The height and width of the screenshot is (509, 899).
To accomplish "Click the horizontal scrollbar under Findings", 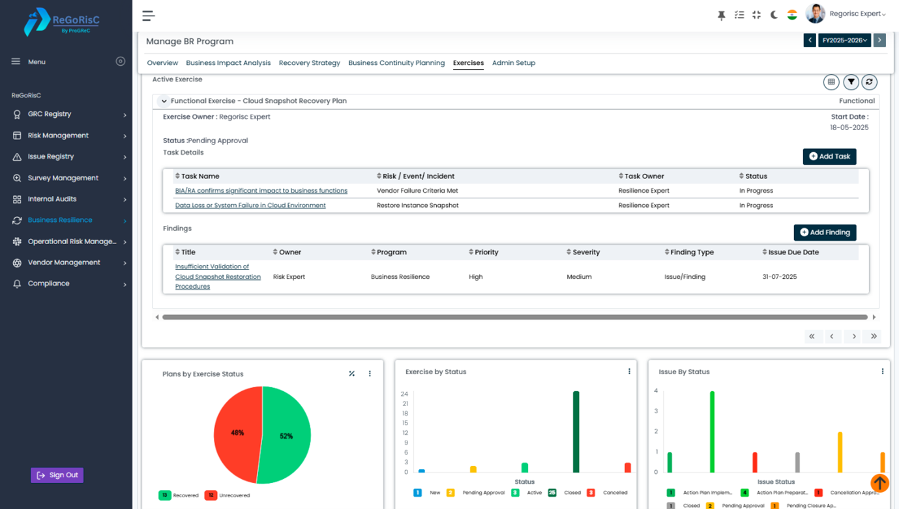I will pos(514,318).
